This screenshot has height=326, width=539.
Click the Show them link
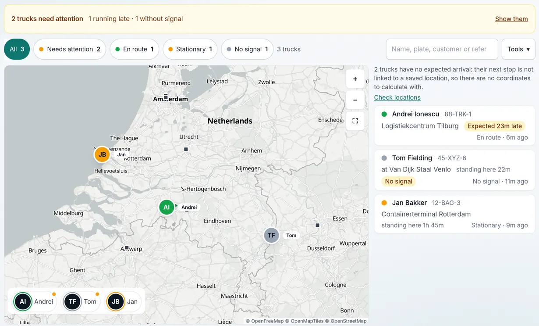pyautogui.click(x=511, y=19)
